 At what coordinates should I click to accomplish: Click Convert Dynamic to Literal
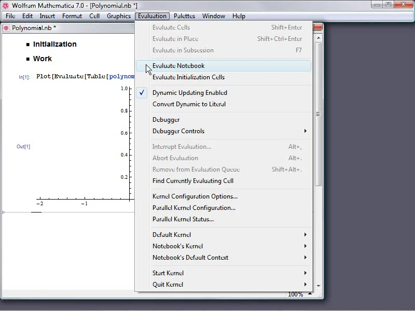[x=189, y=104]
